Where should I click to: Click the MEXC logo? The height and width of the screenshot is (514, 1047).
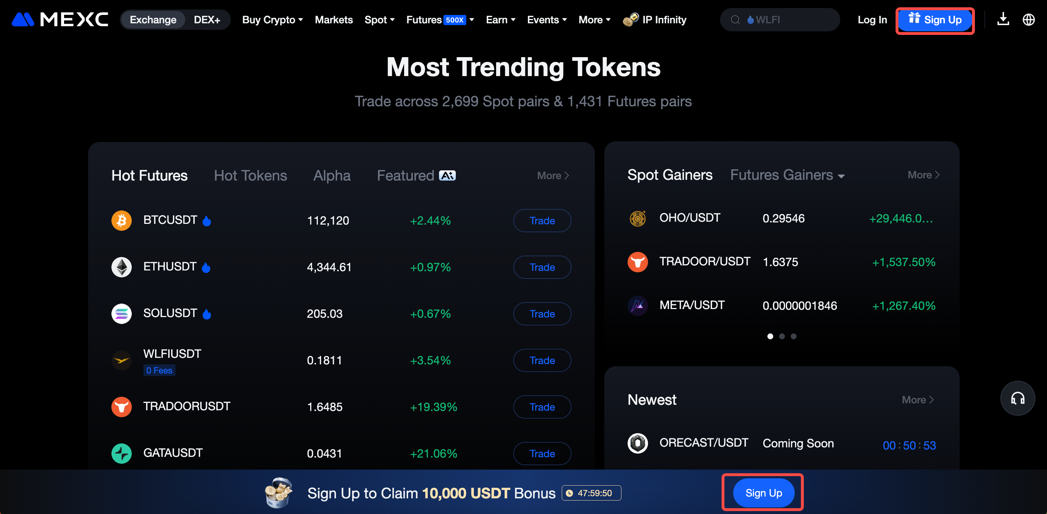[x=60, y=20]
